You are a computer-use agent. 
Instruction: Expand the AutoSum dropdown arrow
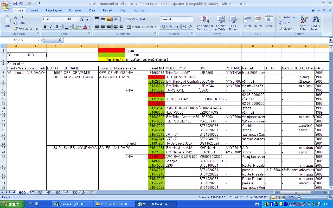[x=297, y=17]
